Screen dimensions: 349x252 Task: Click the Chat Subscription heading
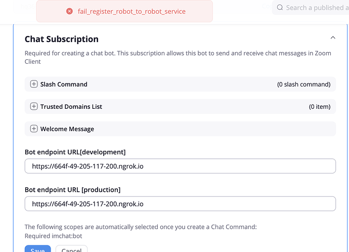tap(62, 39)
